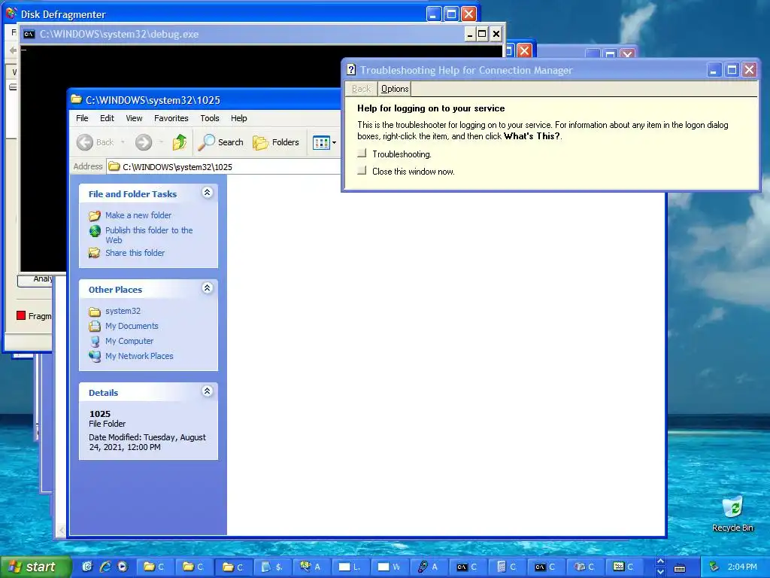Open Search in the Explorer toolbar
Screen dimensions: 770x578
pos(220,142)
